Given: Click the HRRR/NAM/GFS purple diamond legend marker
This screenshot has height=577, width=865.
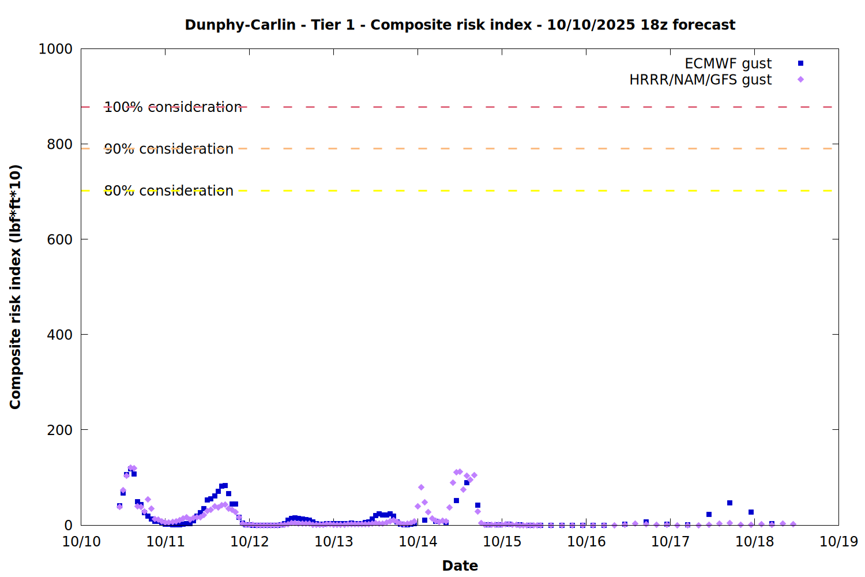Looking at the screenshot, I should click(800, 80).
